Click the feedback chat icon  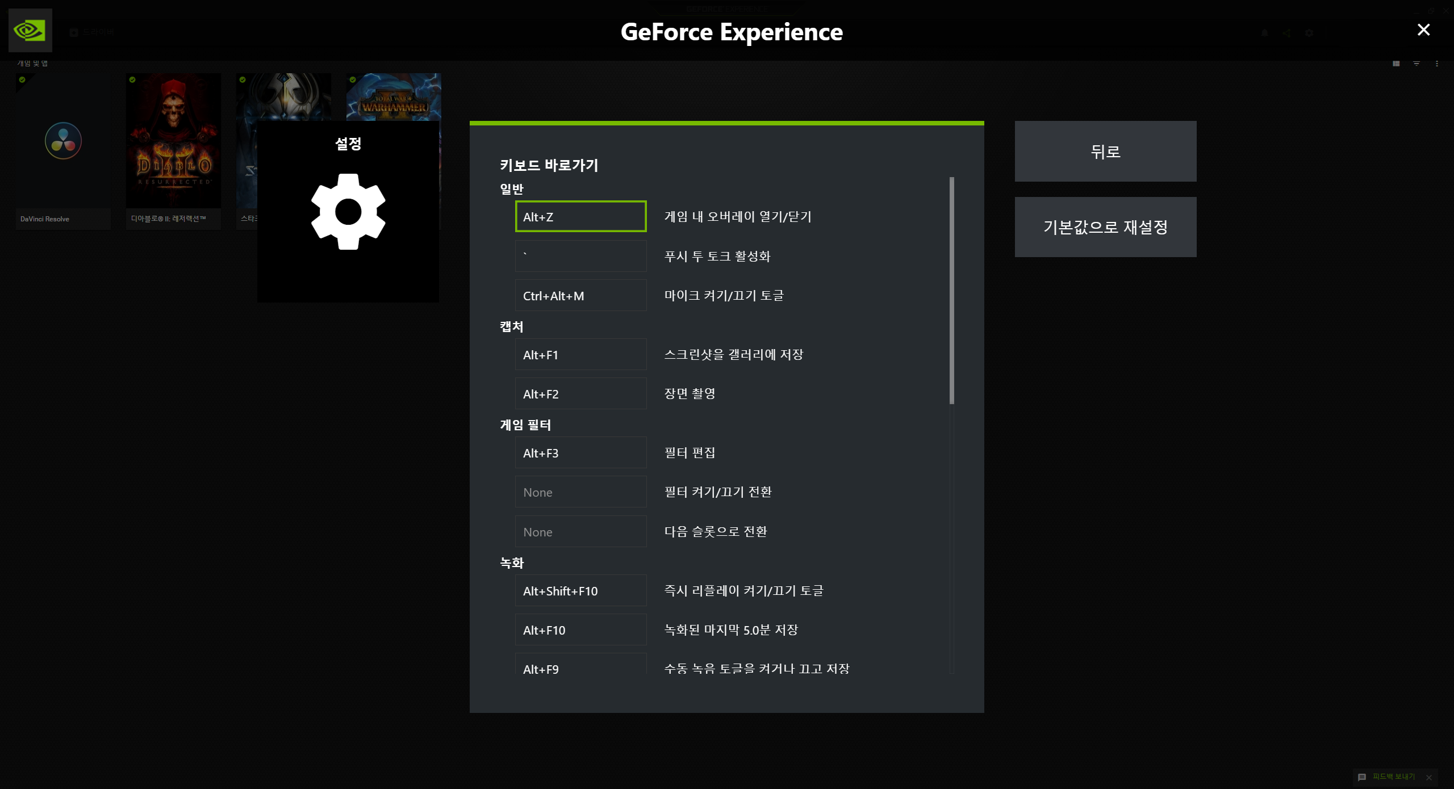(1362, 777)
